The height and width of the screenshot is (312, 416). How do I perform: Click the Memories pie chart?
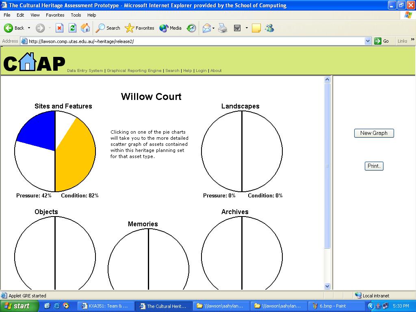point(148,259)
